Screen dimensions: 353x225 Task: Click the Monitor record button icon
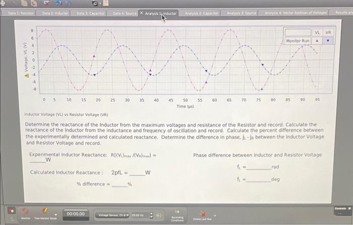click(25, 211)
